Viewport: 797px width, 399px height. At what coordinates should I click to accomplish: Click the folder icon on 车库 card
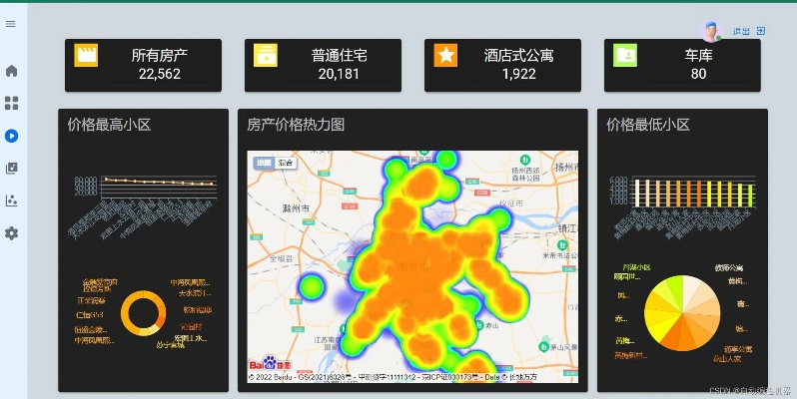pyautogui.click(x=625, y=55)
